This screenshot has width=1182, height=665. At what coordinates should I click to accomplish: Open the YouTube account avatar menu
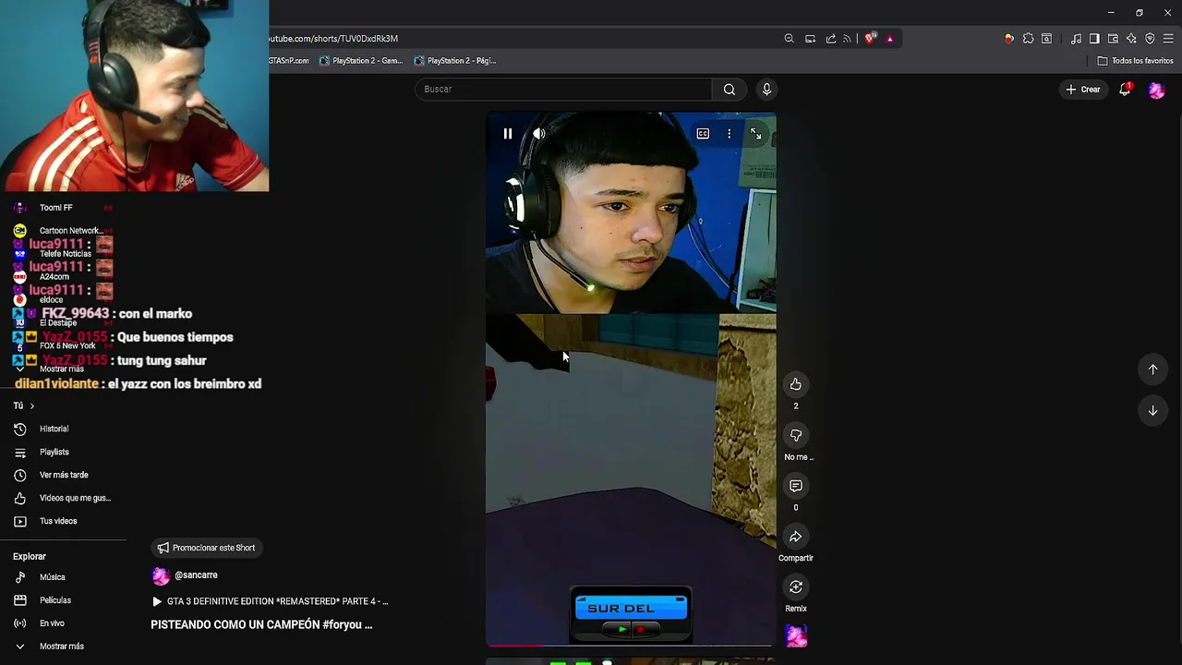(x=1156, y=90)
